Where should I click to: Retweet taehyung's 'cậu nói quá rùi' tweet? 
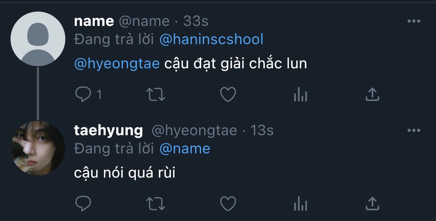coord(156,203)
